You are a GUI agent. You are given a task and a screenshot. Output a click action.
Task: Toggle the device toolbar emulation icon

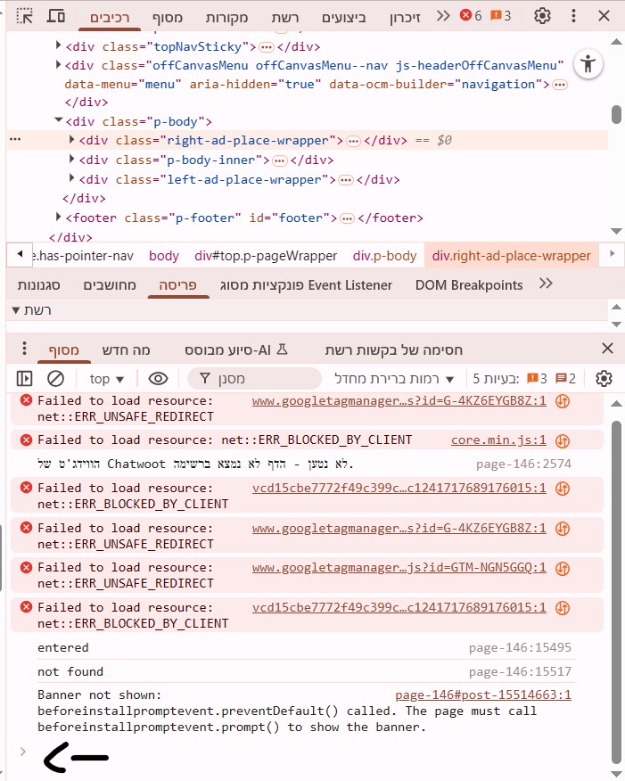tap(55, 16)
